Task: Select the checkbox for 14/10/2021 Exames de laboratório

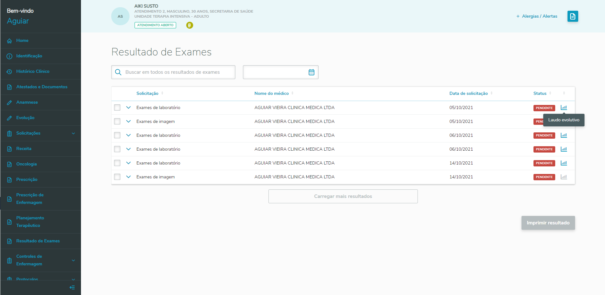Action: click(x=117, y=163)
